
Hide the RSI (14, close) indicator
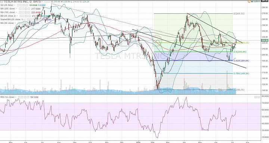pyautogui.click(x=19, y=97)
